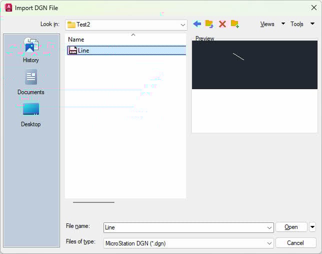Open the Tools menu

[x=296, y=24]
